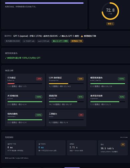Screen dimensions: 130x168
Task: Open the structure integrity card
Action: [x=25, y=118]
